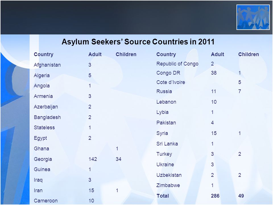This screenshot has height=205, width=273.
Task: Select the Pakistan country label
Action: (x=166, y=123)
